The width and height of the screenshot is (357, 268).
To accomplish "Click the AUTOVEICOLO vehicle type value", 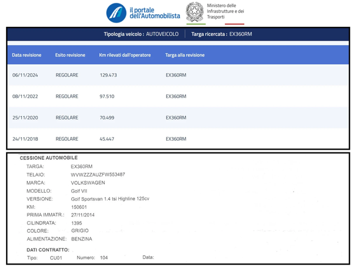I will tap(162, 34).
